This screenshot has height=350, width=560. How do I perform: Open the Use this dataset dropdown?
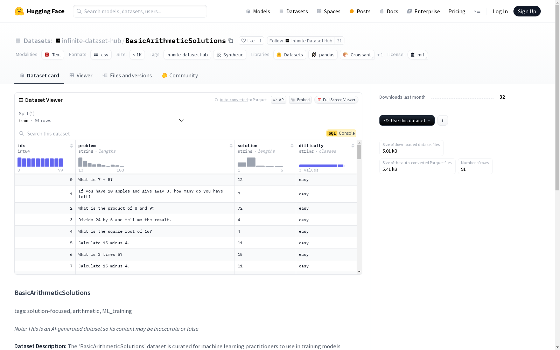407,120
